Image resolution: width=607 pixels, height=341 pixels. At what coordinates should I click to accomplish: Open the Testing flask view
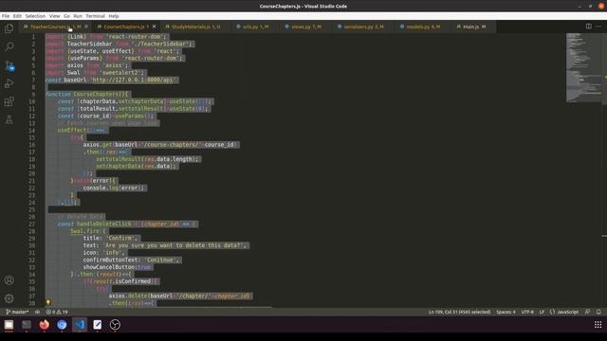click(x=9, y=119)
